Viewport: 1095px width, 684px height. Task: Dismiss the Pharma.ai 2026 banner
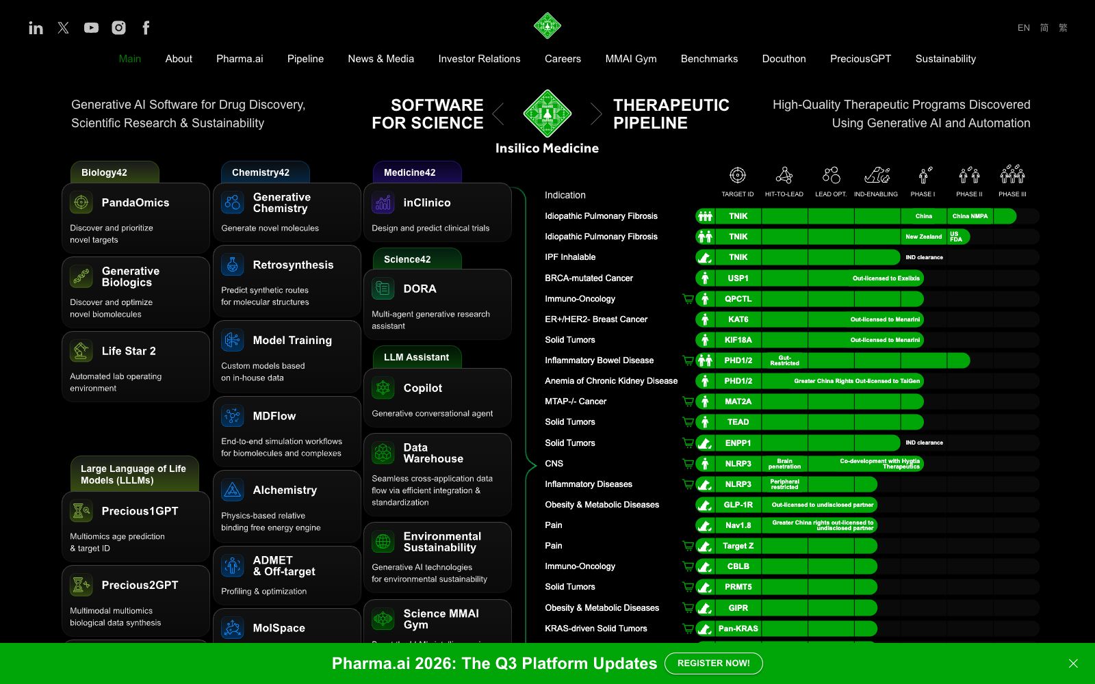click(1073, 663)
